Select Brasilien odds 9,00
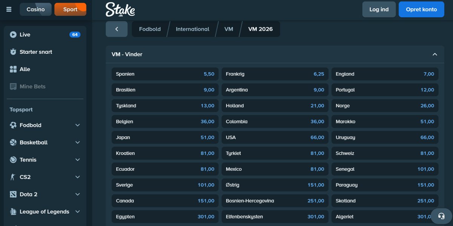Image resolution: width=453 pixels, height=226 pixels. coord(165,90)
